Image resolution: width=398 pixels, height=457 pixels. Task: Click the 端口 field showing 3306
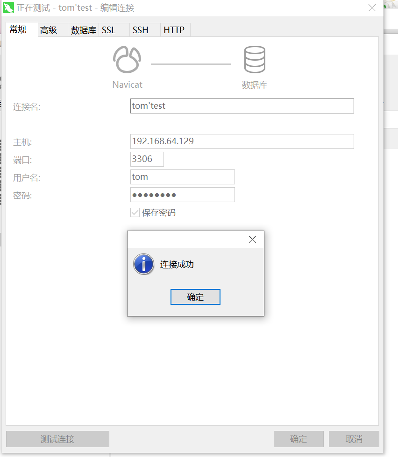147,159
